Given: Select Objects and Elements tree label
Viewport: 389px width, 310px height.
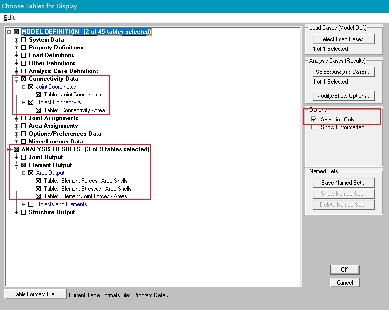Looking at the screenshot, I should pyautogui.click(x=62, y=204).
